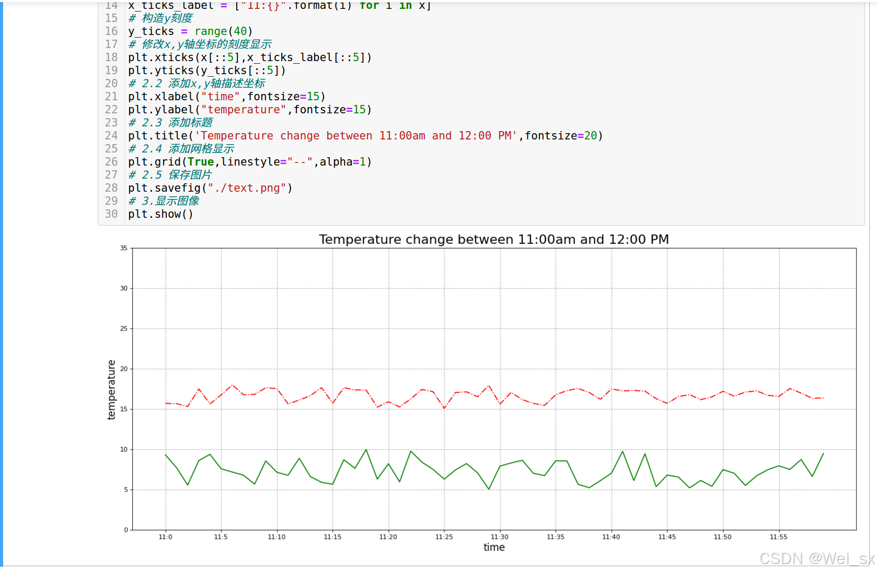Click code line 16 'y_ticks = range(40)'

tap(190, 31)
